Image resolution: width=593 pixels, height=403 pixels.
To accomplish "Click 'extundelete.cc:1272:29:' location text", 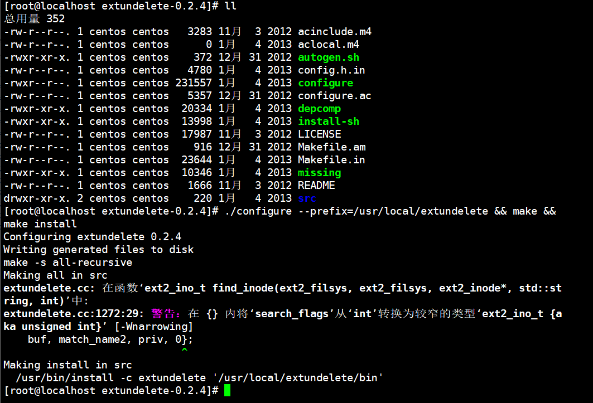I will point(74,314).
